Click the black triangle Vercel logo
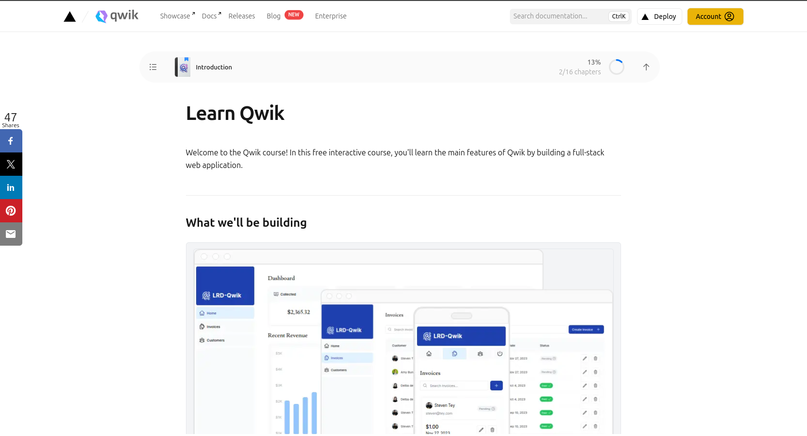807x436 pixels. 70,17
